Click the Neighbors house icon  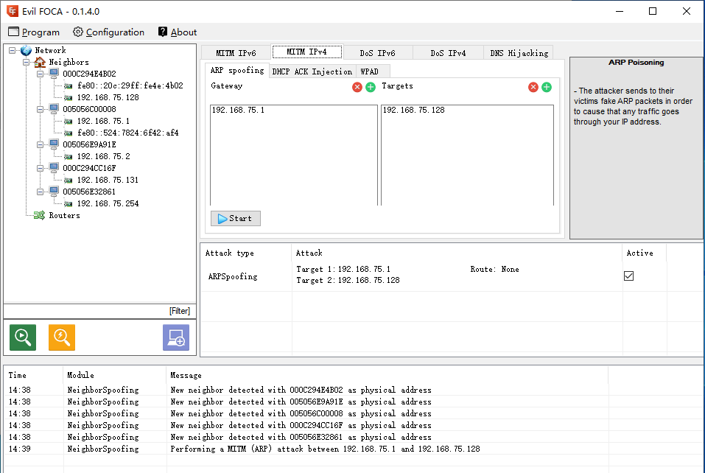(x=40, y=62)
